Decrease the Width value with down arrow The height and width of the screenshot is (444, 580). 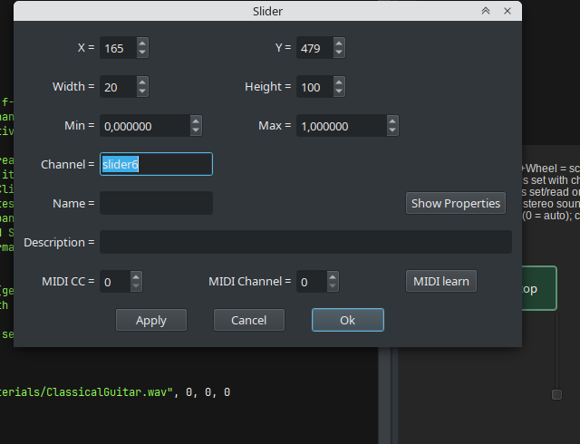142,92
